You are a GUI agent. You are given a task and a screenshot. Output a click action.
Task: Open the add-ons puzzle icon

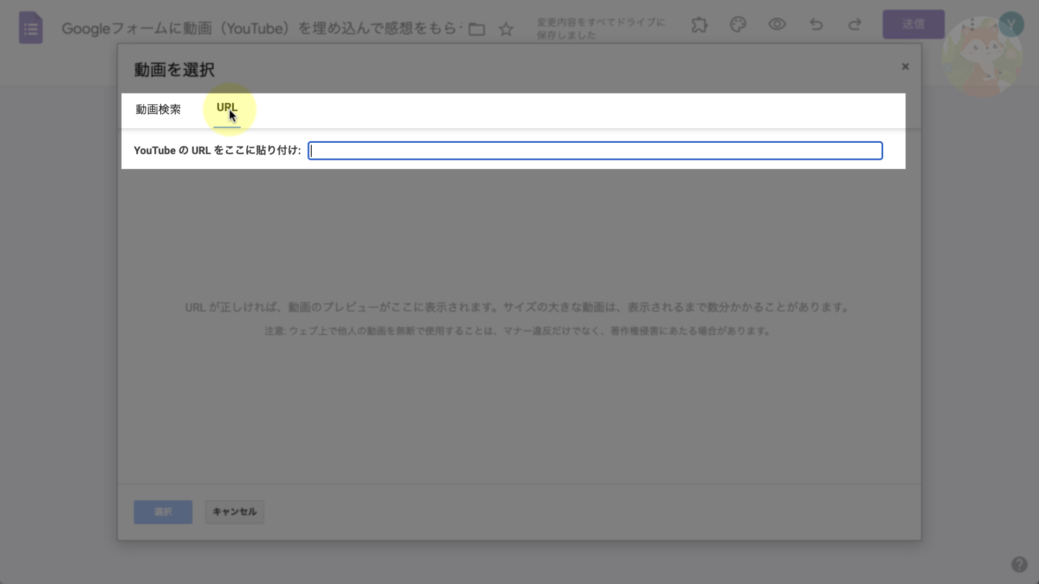pyautogui.click(x=699, y=24)
